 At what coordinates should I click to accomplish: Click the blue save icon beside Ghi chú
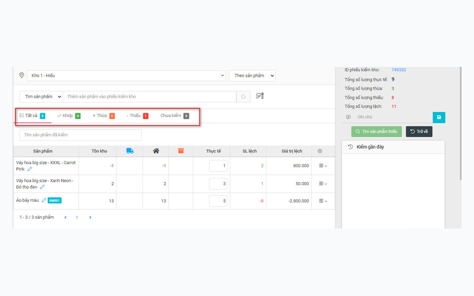coord(439,117)
